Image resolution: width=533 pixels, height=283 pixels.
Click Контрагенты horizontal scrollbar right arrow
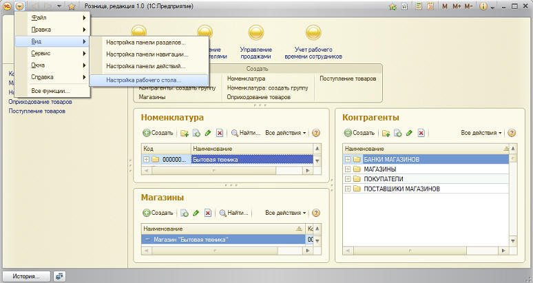click(x=503, y=251)
